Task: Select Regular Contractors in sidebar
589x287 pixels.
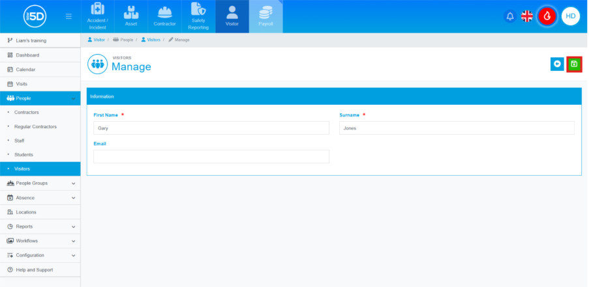Action: click(44, 126)
